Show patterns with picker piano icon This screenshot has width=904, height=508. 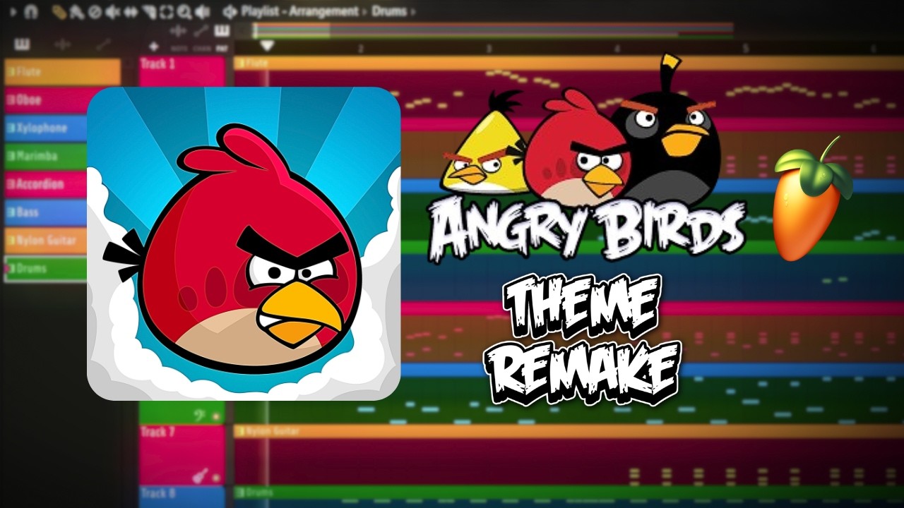[22, 44]
